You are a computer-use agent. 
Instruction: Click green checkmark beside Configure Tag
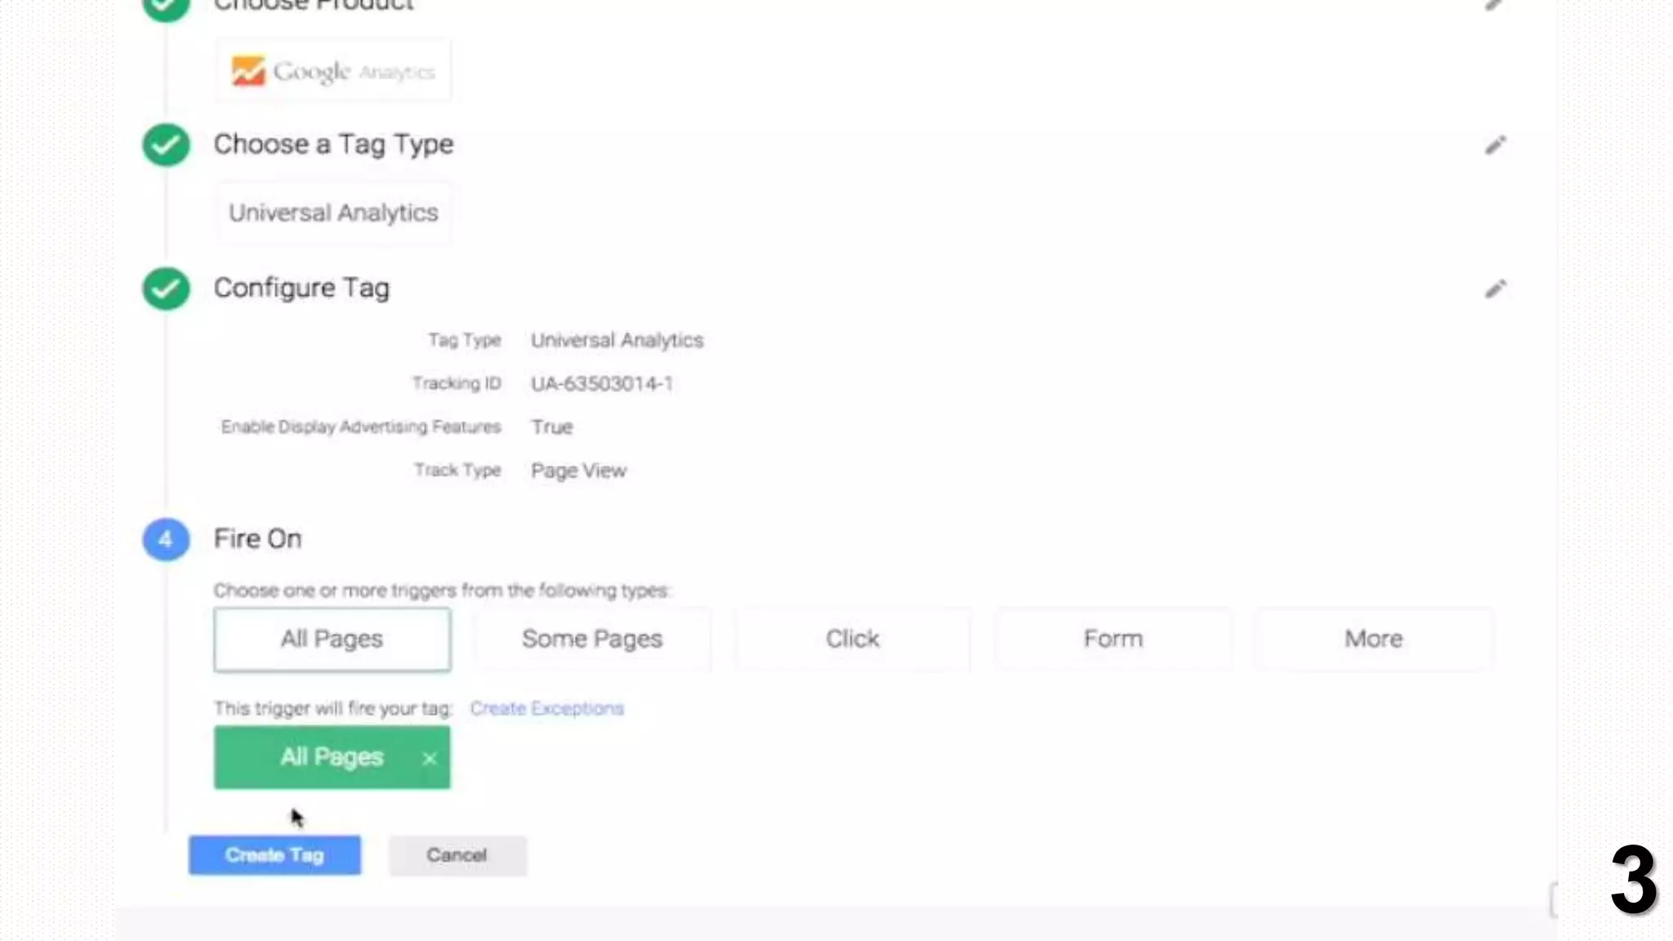click(166, 288)
